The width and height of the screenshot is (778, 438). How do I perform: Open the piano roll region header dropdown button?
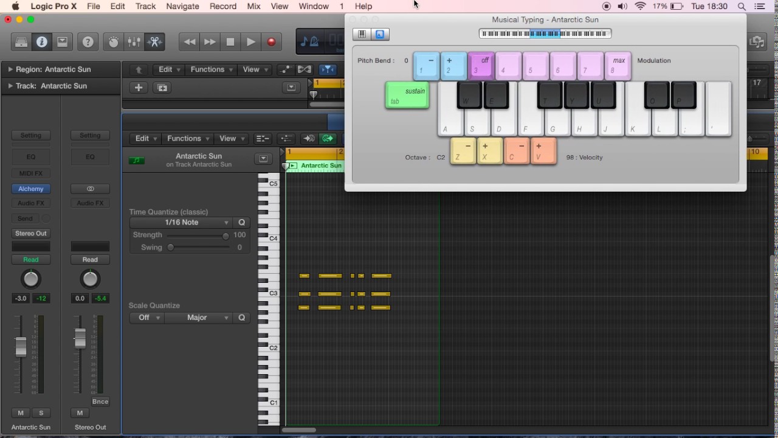click(x=263, y=159)
